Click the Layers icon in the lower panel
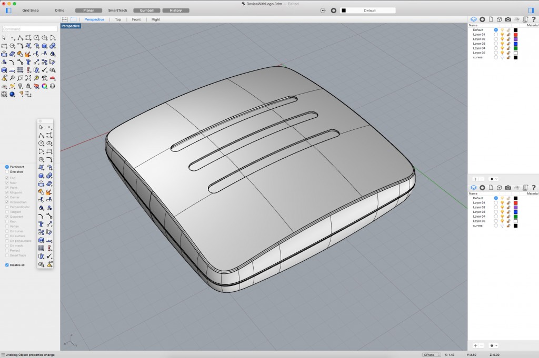 474,188
